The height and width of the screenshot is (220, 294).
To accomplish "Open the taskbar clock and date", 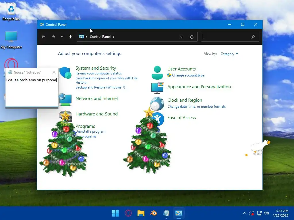I will coord(281,213).
